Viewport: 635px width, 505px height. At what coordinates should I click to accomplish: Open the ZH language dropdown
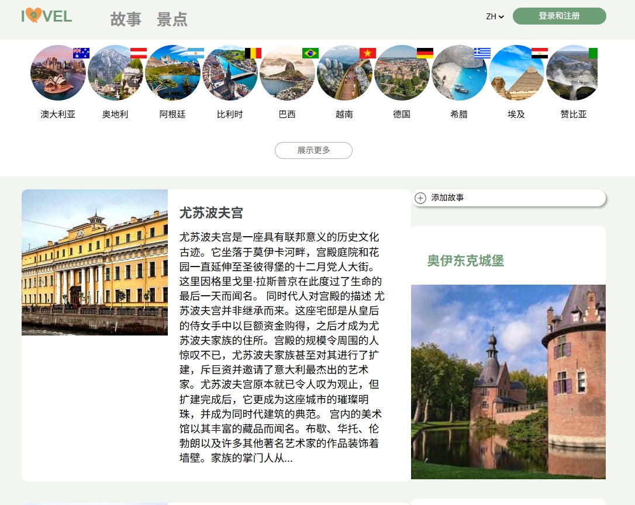(x=494, y=17)
